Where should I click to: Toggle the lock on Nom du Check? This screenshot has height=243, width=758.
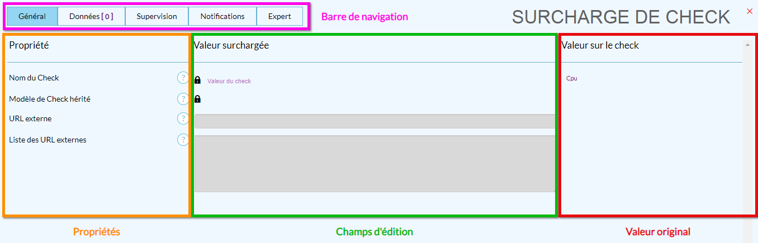(x=197, y=80)
